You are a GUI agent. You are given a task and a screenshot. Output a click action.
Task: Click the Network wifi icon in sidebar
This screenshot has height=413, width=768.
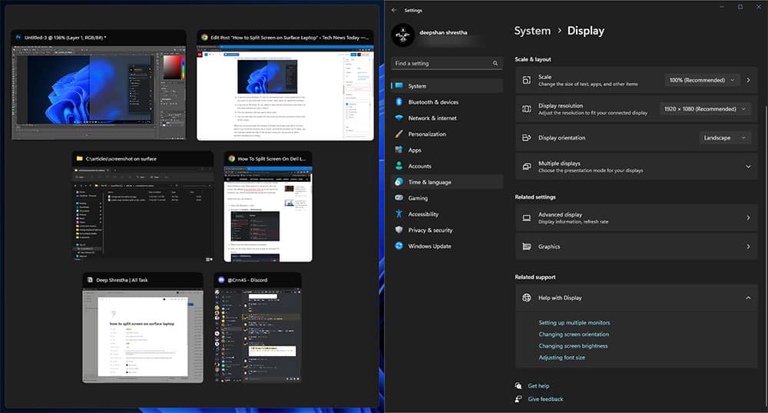pyautogui.click(x=399, y=118)
